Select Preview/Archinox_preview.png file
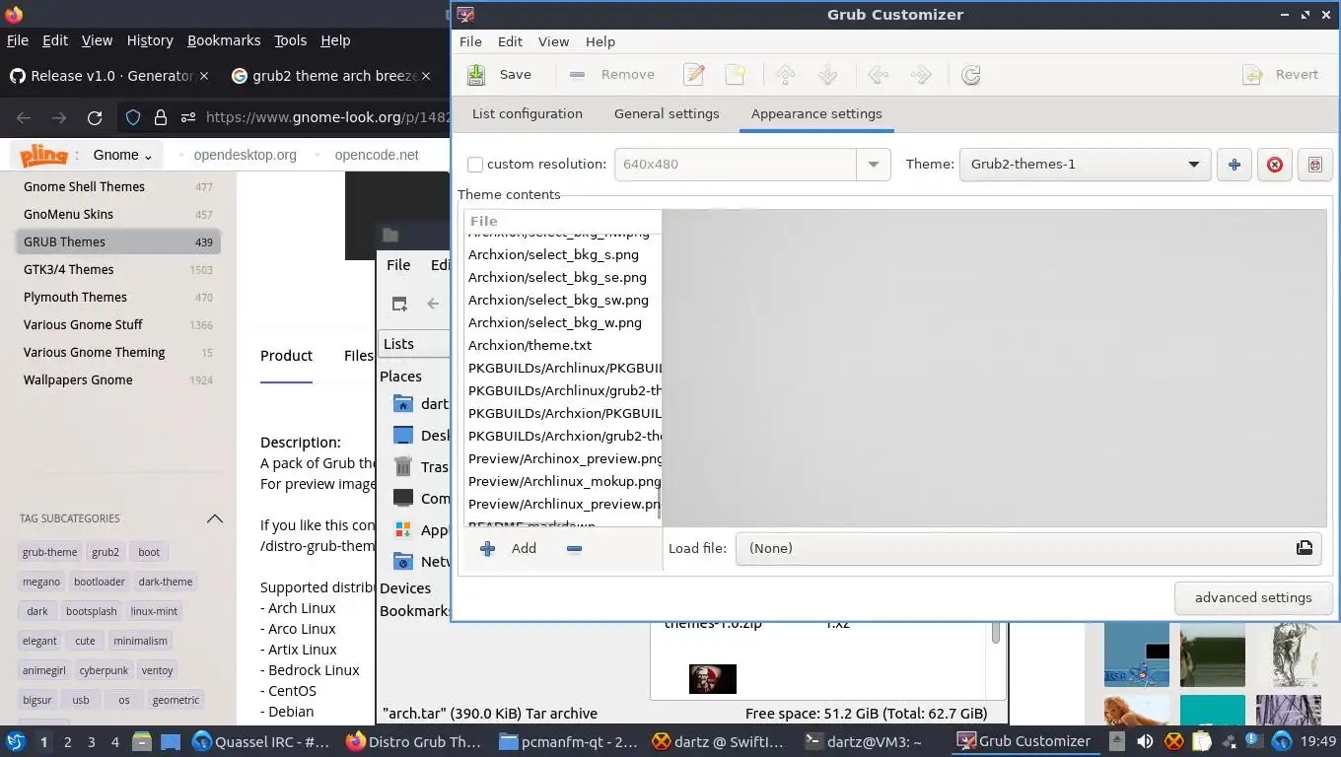The width and height of the screenshot is (1341, 757). [562, 458]
